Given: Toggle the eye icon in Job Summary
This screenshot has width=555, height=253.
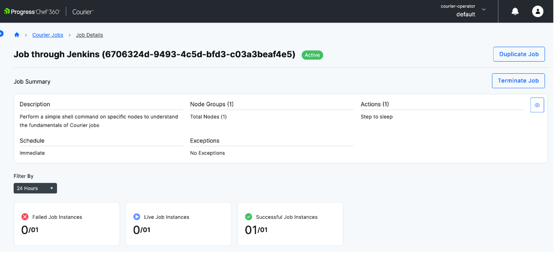Looking at the screenshot, I should coord(537,105).
